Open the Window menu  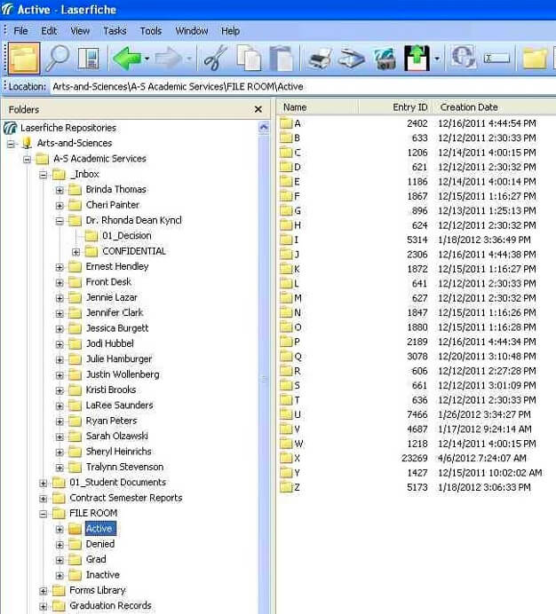[x=192, y=30]
